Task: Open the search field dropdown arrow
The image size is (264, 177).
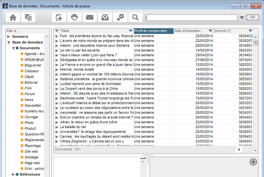Action: 242,17
